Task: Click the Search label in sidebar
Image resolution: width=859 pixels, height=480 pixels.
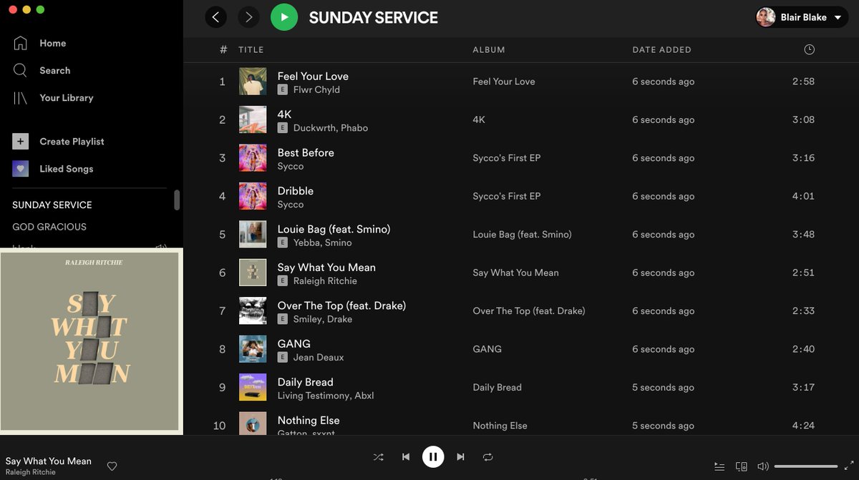Action: 55,70
